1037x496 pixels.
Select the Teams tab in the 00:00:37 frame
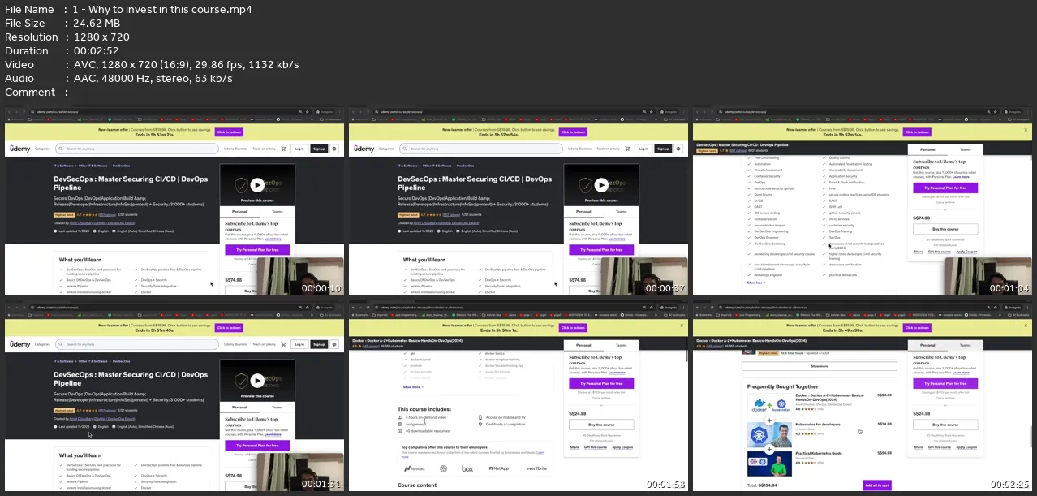(x=622, y=211)
